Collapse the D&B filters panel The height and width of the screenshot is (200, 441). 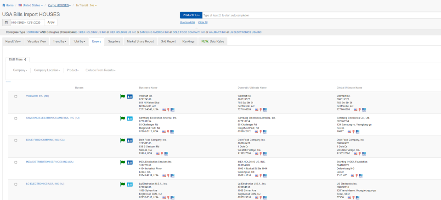17,59
